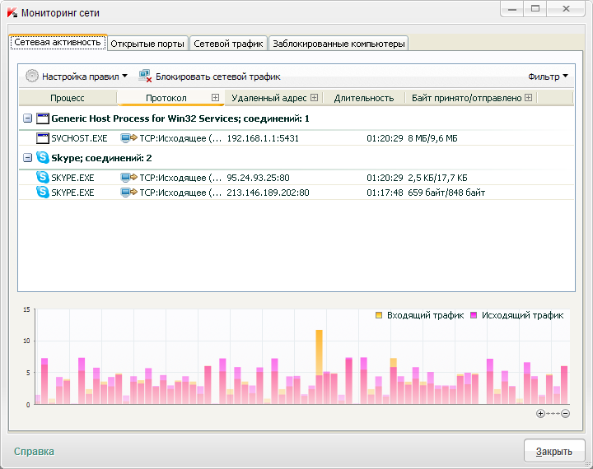593x469 pixels.
Task: Open the Фильтр dropdown
Action: click(548, 77)
